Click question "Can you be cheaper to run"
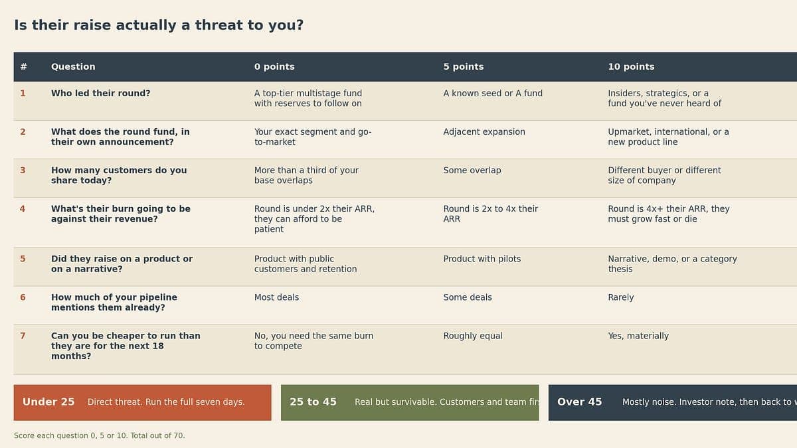Screen dimensions: 797x448 [x=126, y=346]
